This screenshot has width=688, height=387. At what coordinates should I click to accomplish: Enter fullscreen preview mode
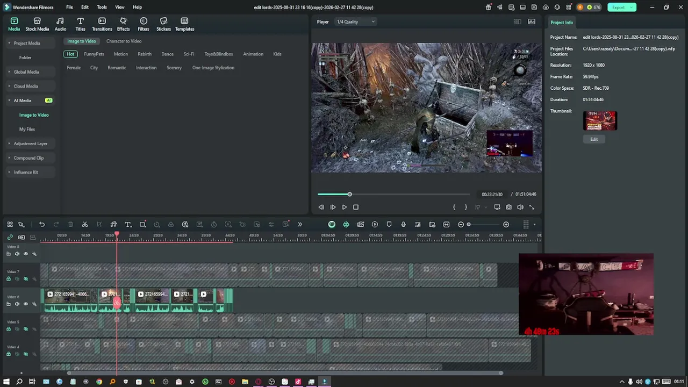pos(532,207)
